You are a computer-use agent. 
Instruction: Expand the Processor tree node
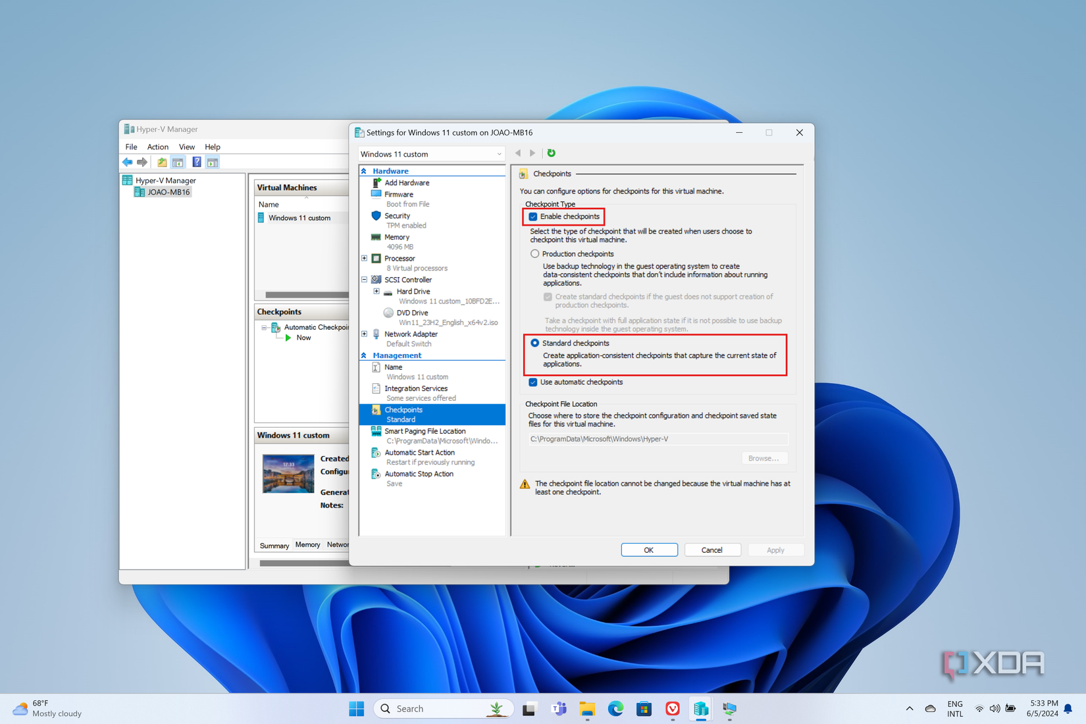click(x=365, y=259)
